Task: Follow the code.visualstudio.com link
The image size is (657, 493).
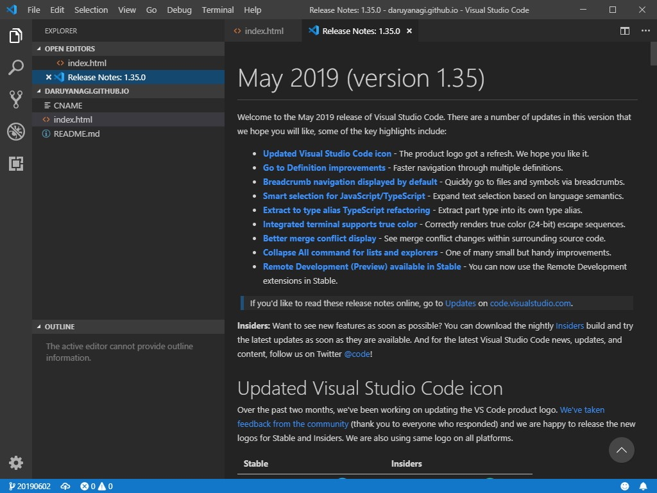Action: [x=531, y=303]
